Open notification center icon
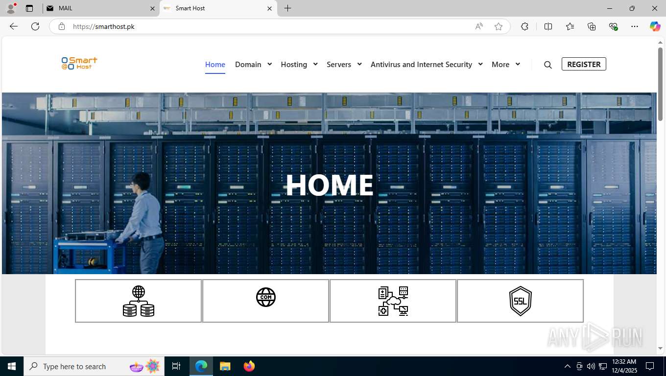This screenshot has height=376, width=666. 650,366
